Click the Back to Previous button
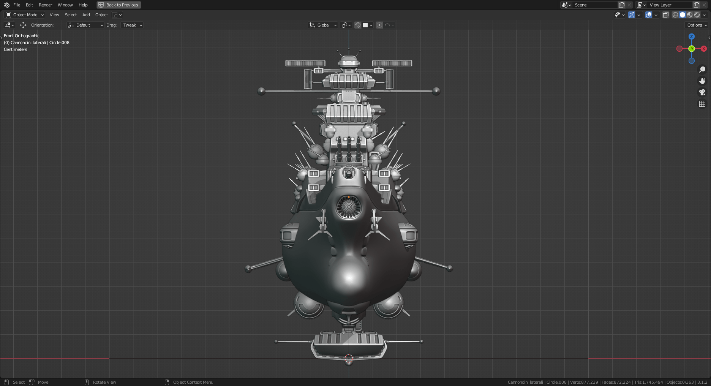 point(119,5)
